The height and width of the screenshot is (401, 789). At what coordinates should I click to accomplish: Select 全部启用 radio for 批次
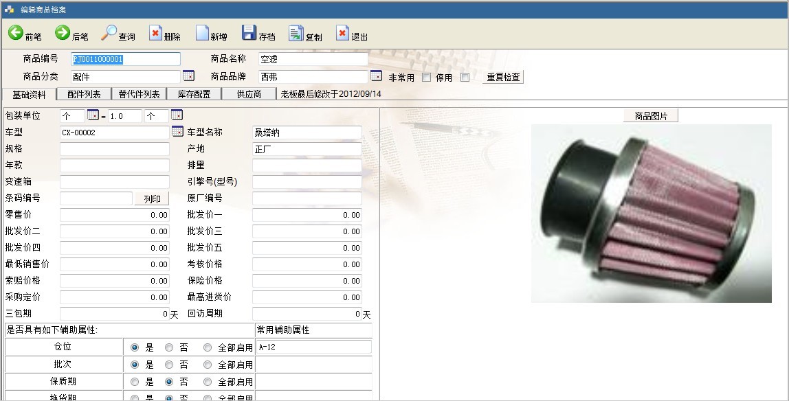[x=208, y=364]
